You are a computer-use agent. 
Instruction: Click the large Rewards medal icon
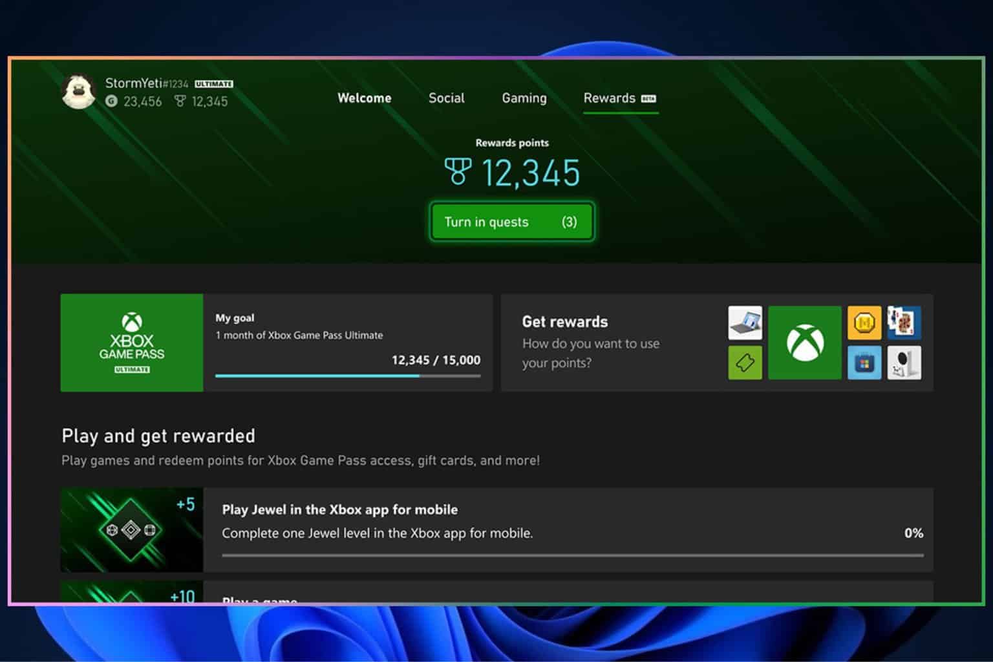[458, 171]
